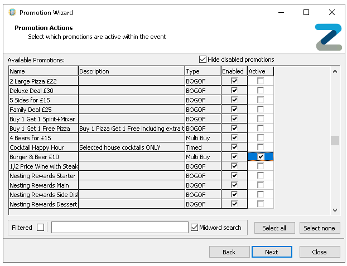Image resolution: width=347 pixels, height=266 pixels.
Task: Click the Promotion Wizard title bar icon
Action: [x=12, y=12]
